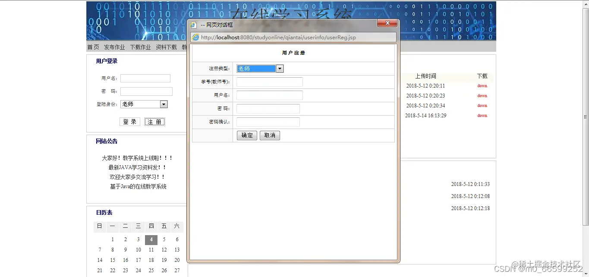Viewport: 589px width, 277px height.
Task: Close the 网页对话框 dialog
Action: click(x=387, y=23)
